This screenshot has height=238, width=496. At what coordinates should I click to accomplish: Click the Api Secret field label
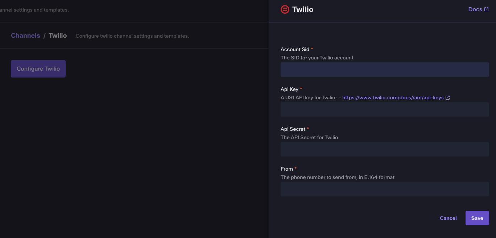(293, 129)
